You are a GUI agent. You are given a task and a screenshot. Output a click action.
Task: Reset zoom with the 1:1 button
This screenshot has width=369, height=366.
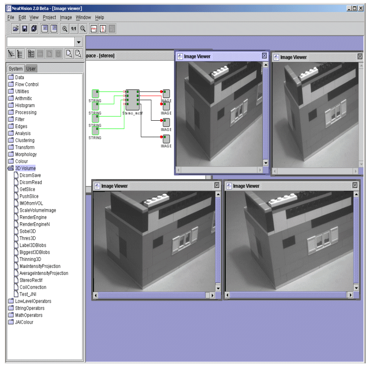pos(73,29)
